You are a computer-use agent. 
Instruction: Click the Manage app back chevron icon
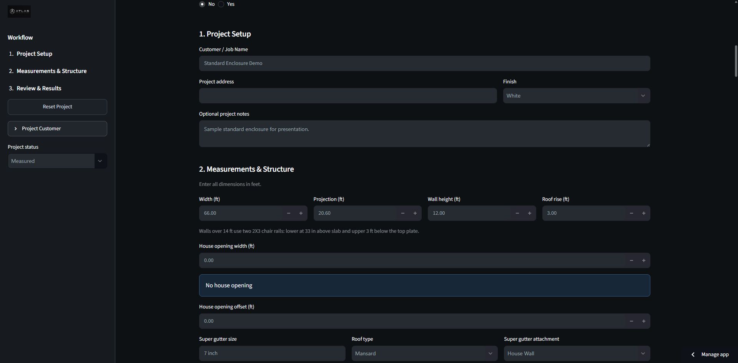coord(693,355)
